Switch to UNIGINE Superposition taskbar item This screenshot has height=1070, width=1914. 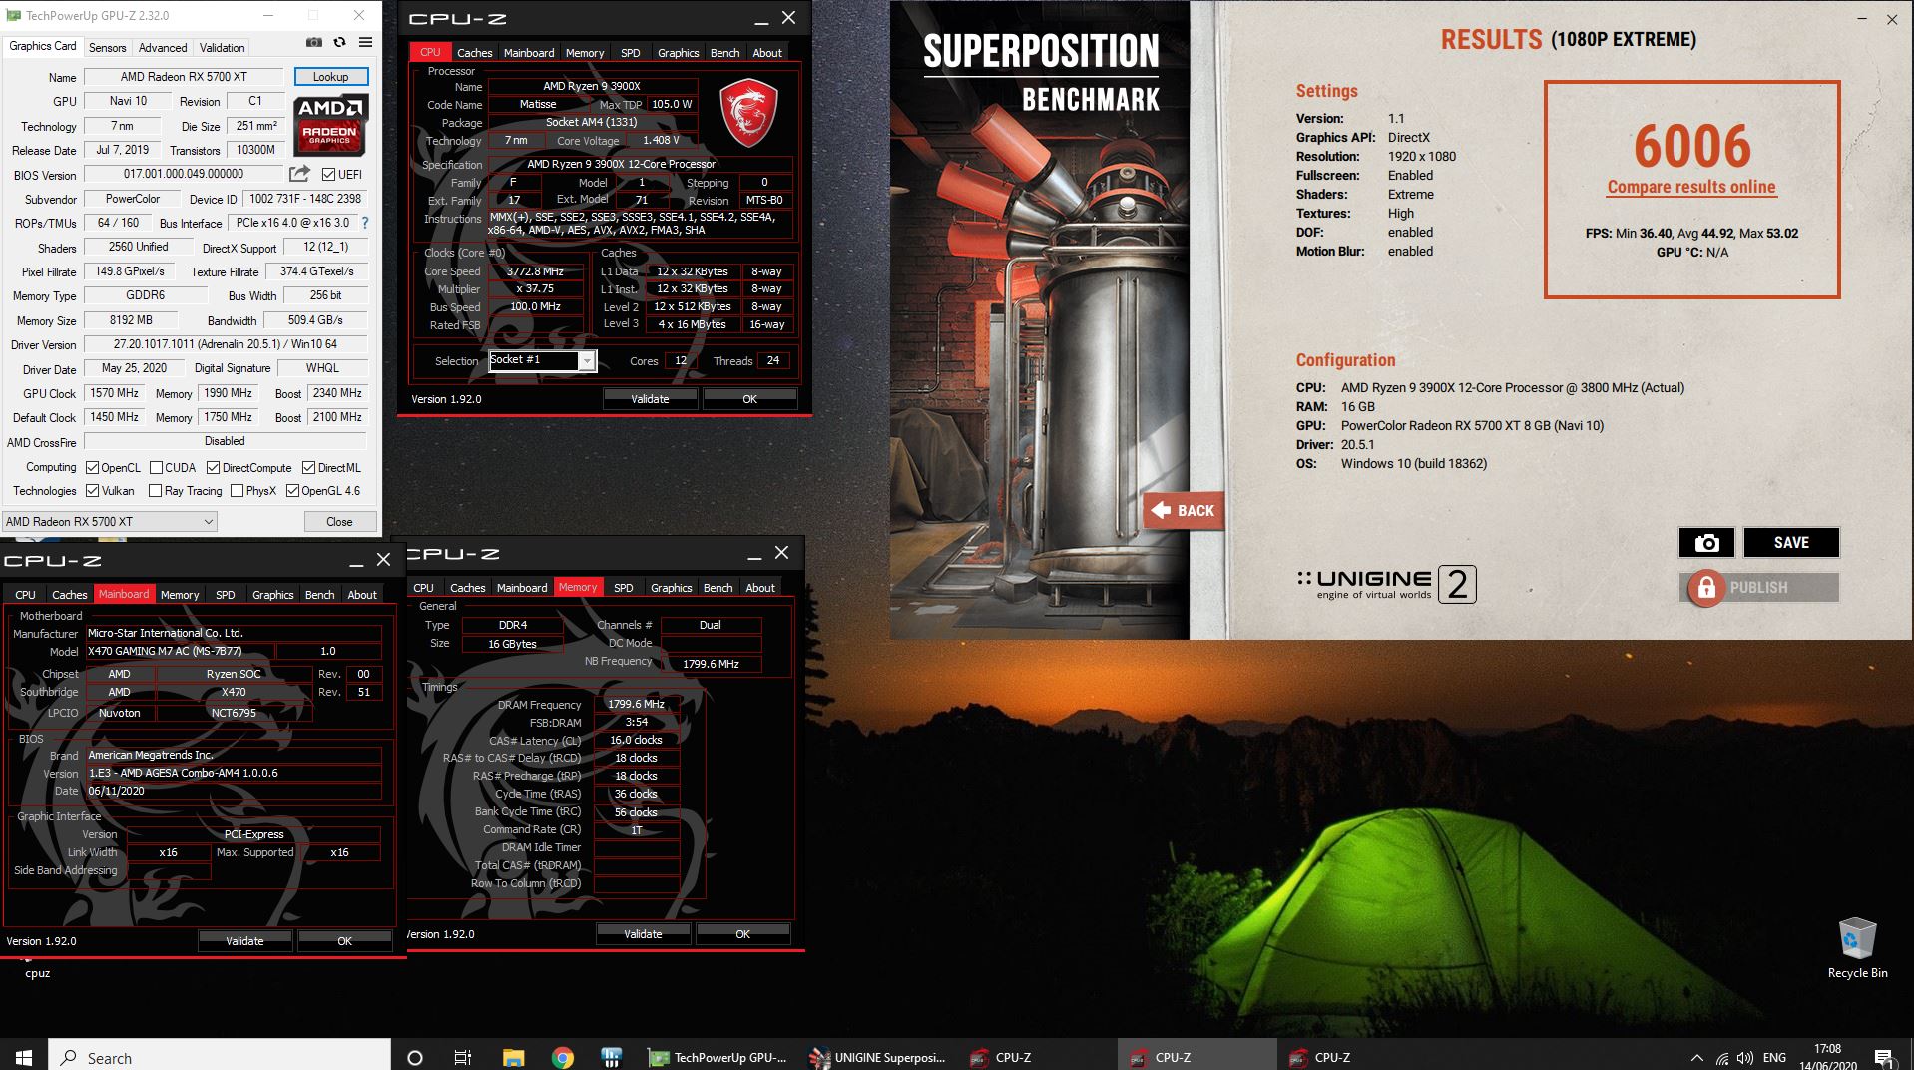[877, 1057]
